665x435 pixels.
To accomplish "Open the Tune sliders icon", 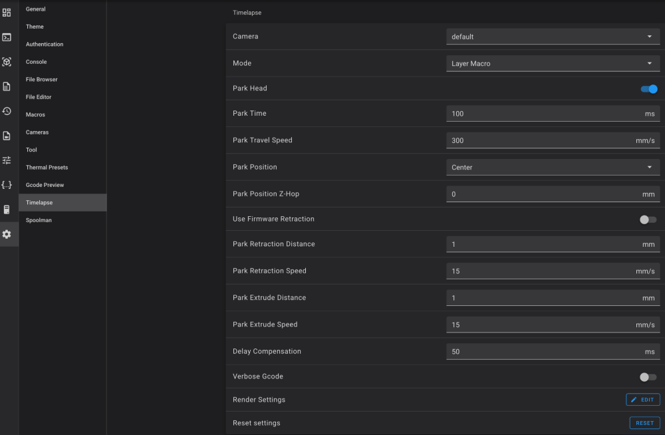I will point(7,160).
